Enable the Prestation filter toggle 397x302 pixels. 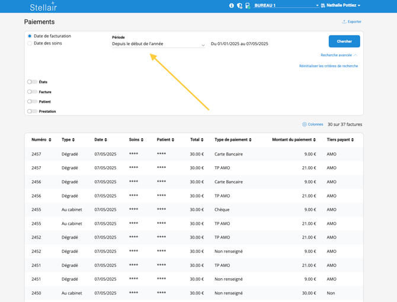[32, 112]
